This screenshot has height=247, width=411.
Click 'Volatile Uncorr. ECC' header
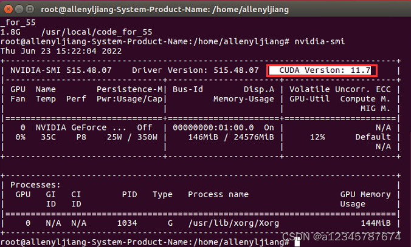(x=340, y=89)
